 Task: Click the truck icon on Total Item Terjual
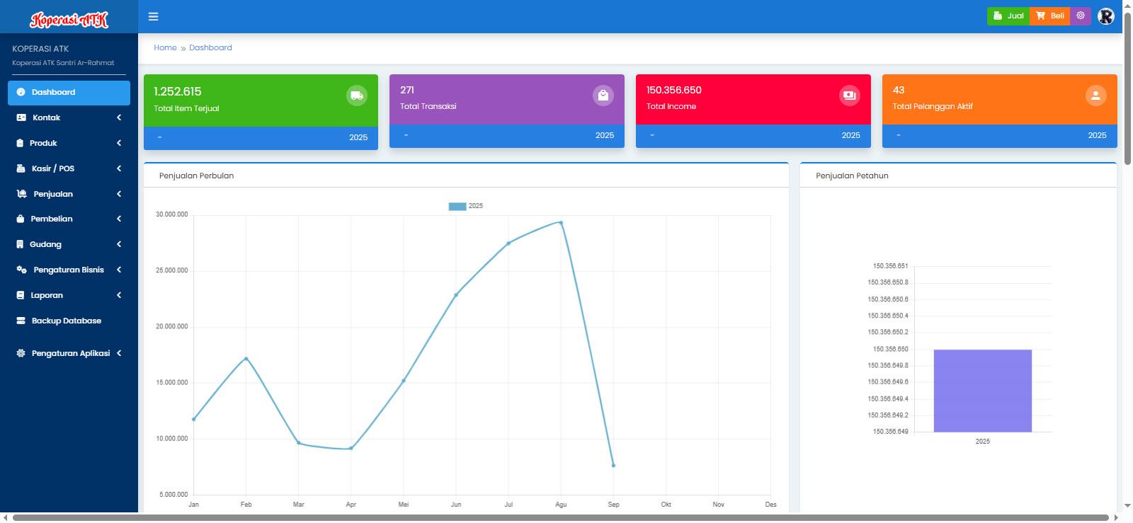click(356, 96)
